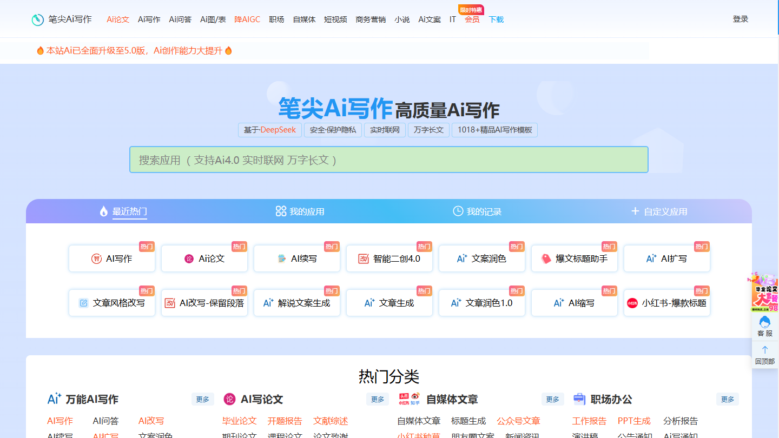779x438 pixels.
Task: Open the 毕业论文 promo banner thumbnail
Action: [x=764, y=293]
